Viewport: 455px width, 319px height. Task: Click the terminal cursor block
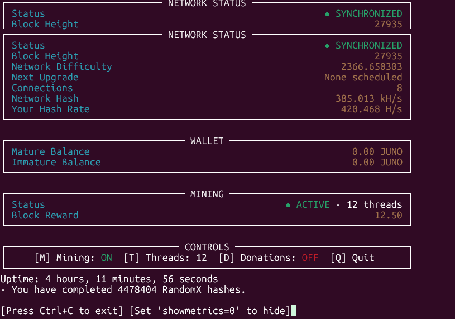tap(293, 310)
